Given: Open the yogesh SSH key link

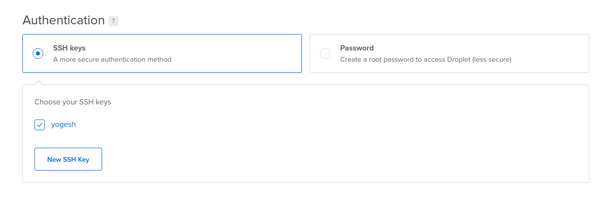Looking at the screenshot, I should (63, 124).
